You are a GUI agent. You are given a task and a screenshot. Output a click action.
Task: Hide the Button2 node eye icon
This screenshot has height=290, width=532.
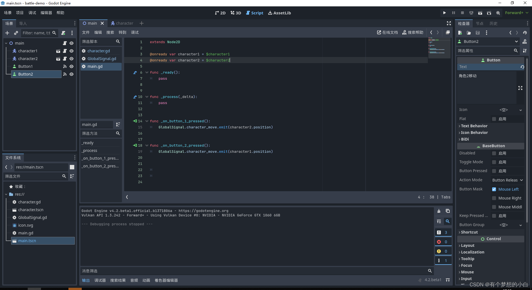click(x=71, y=74)
